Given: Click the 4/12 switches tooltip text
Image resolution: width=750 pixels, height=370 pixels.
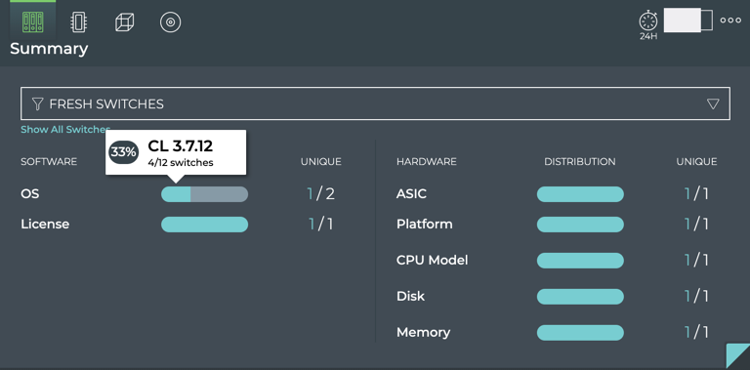Looking at the screenshot, I should pyautogui.click(x=181, y=162).
